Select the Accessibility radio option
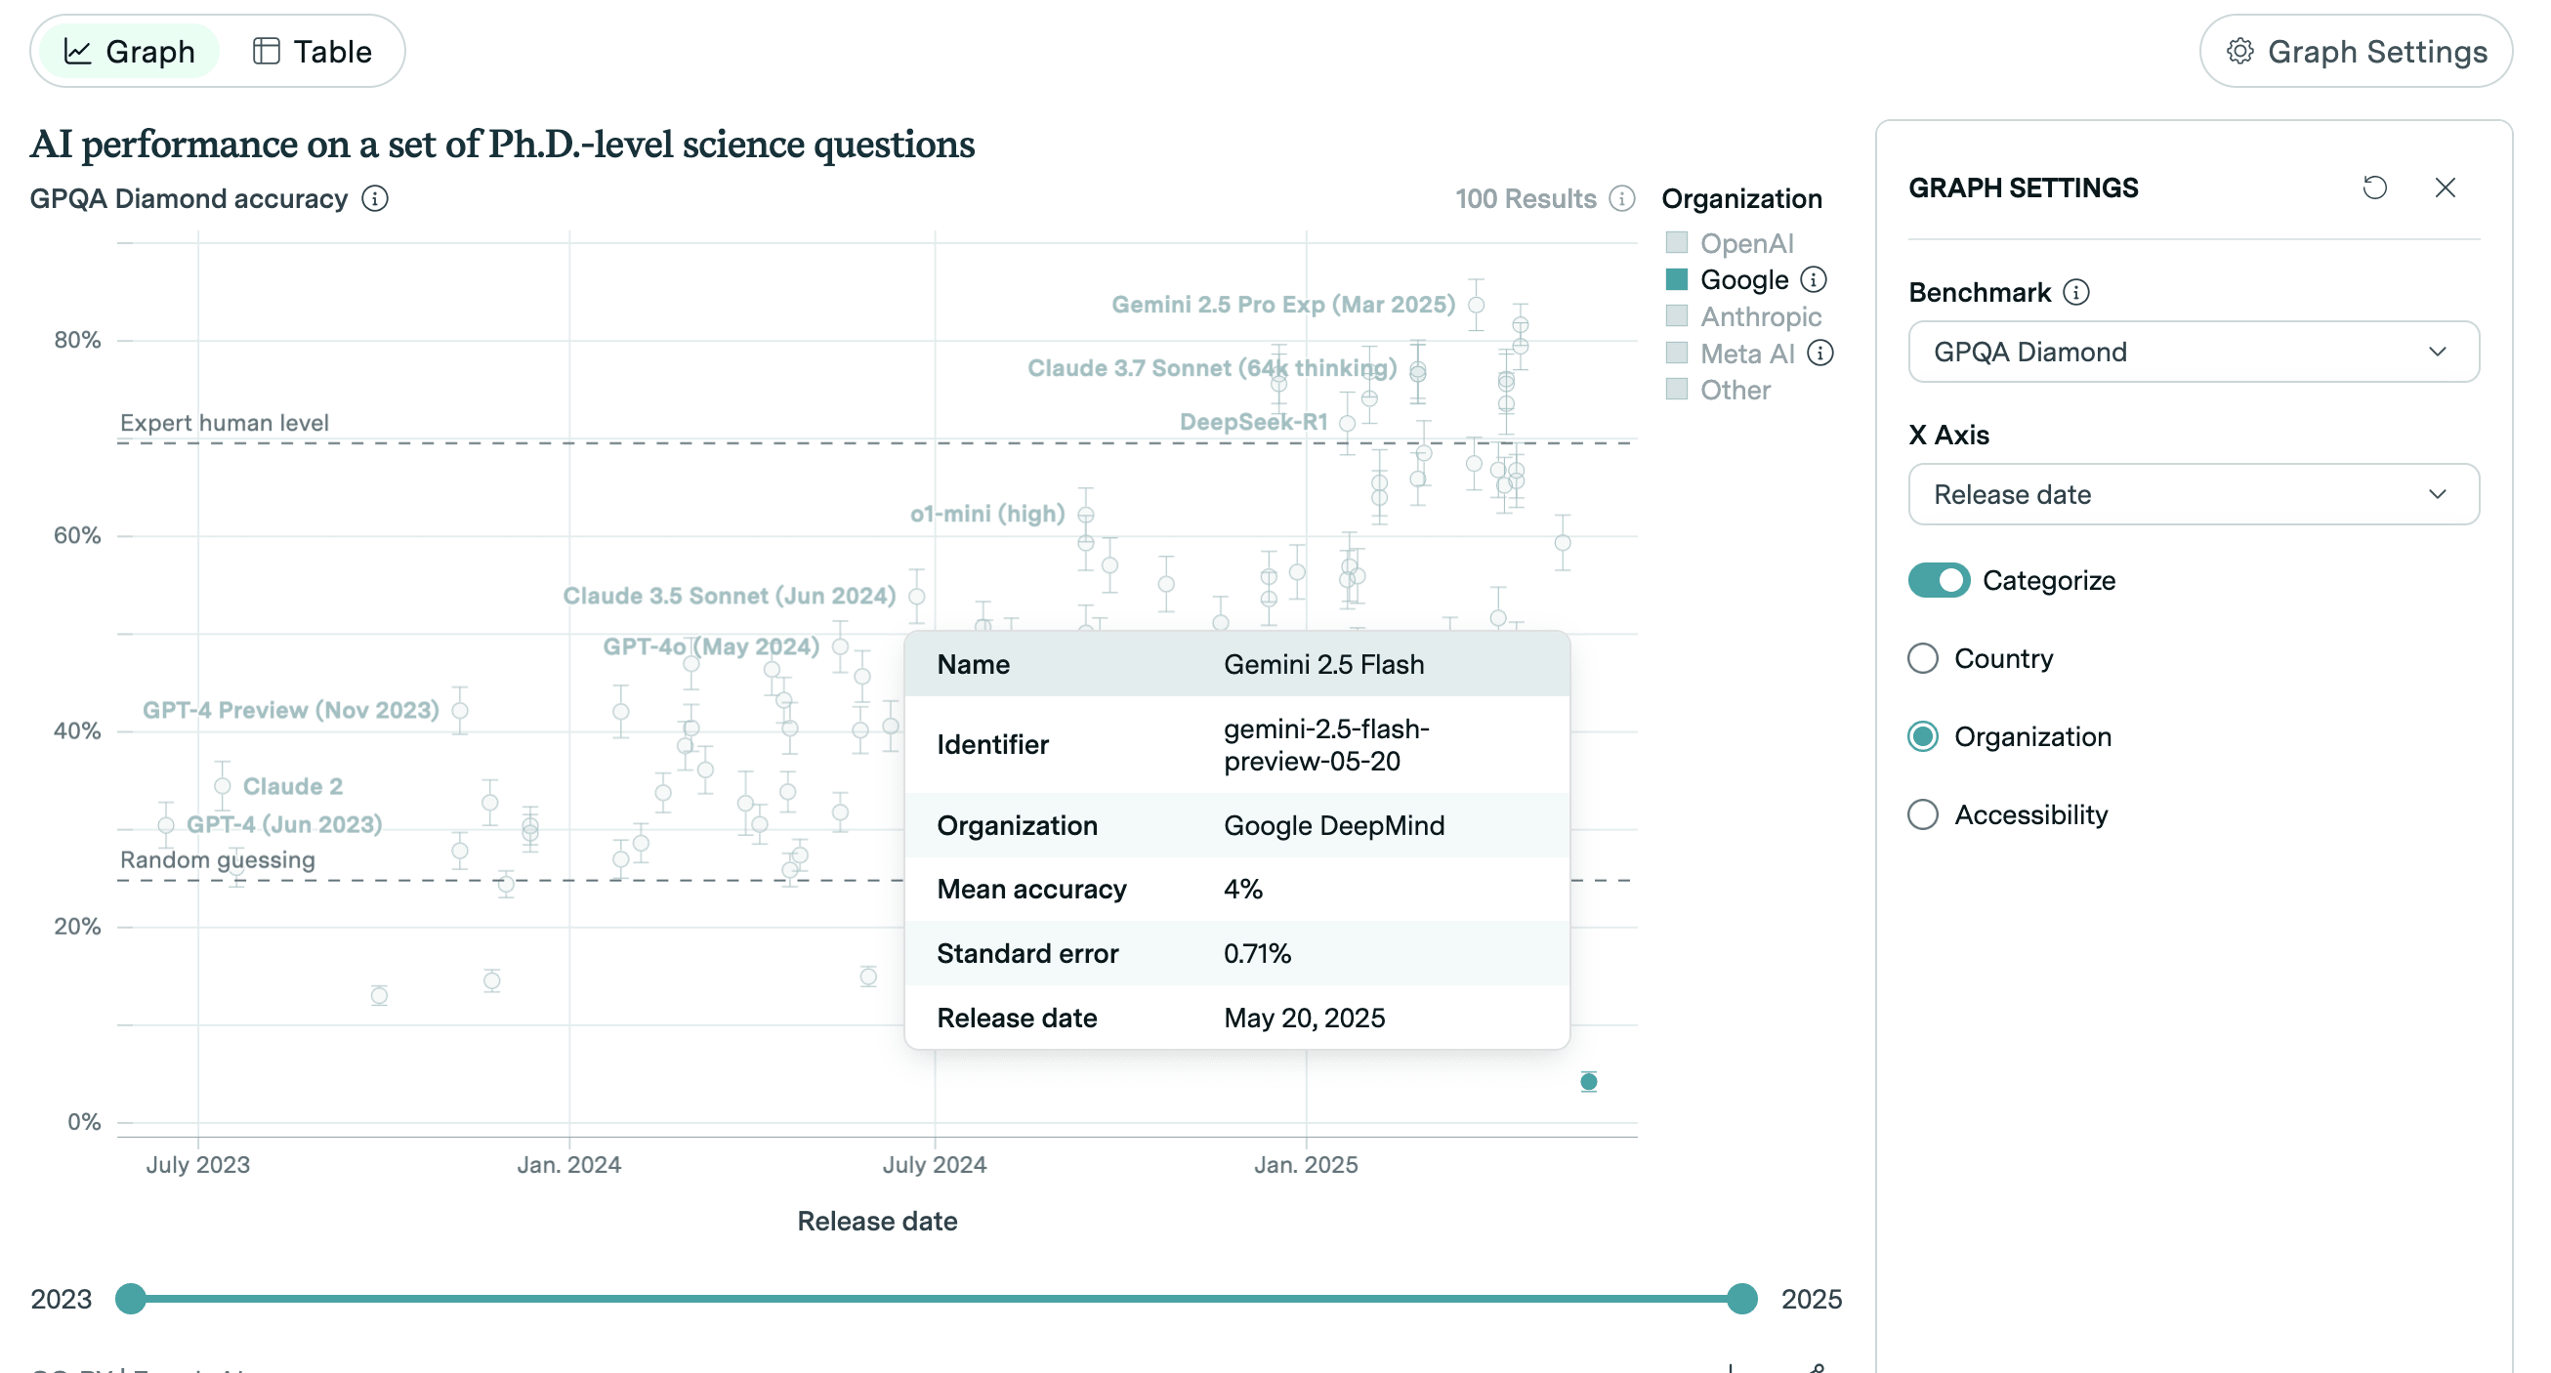This screenshot has height=1373, width=2551. point(1923,815)
